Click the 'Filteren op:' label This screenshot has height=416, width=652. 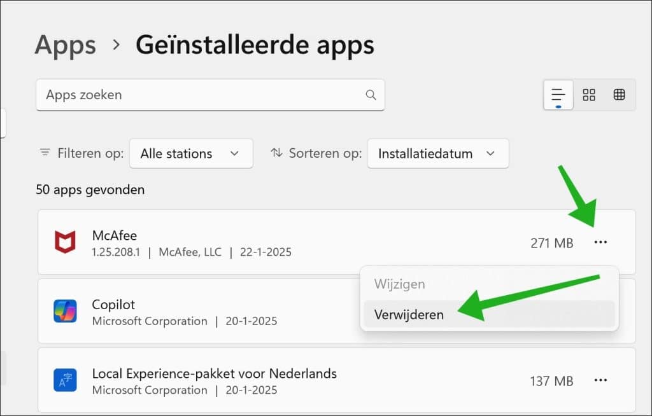click(x=90, y=153)
